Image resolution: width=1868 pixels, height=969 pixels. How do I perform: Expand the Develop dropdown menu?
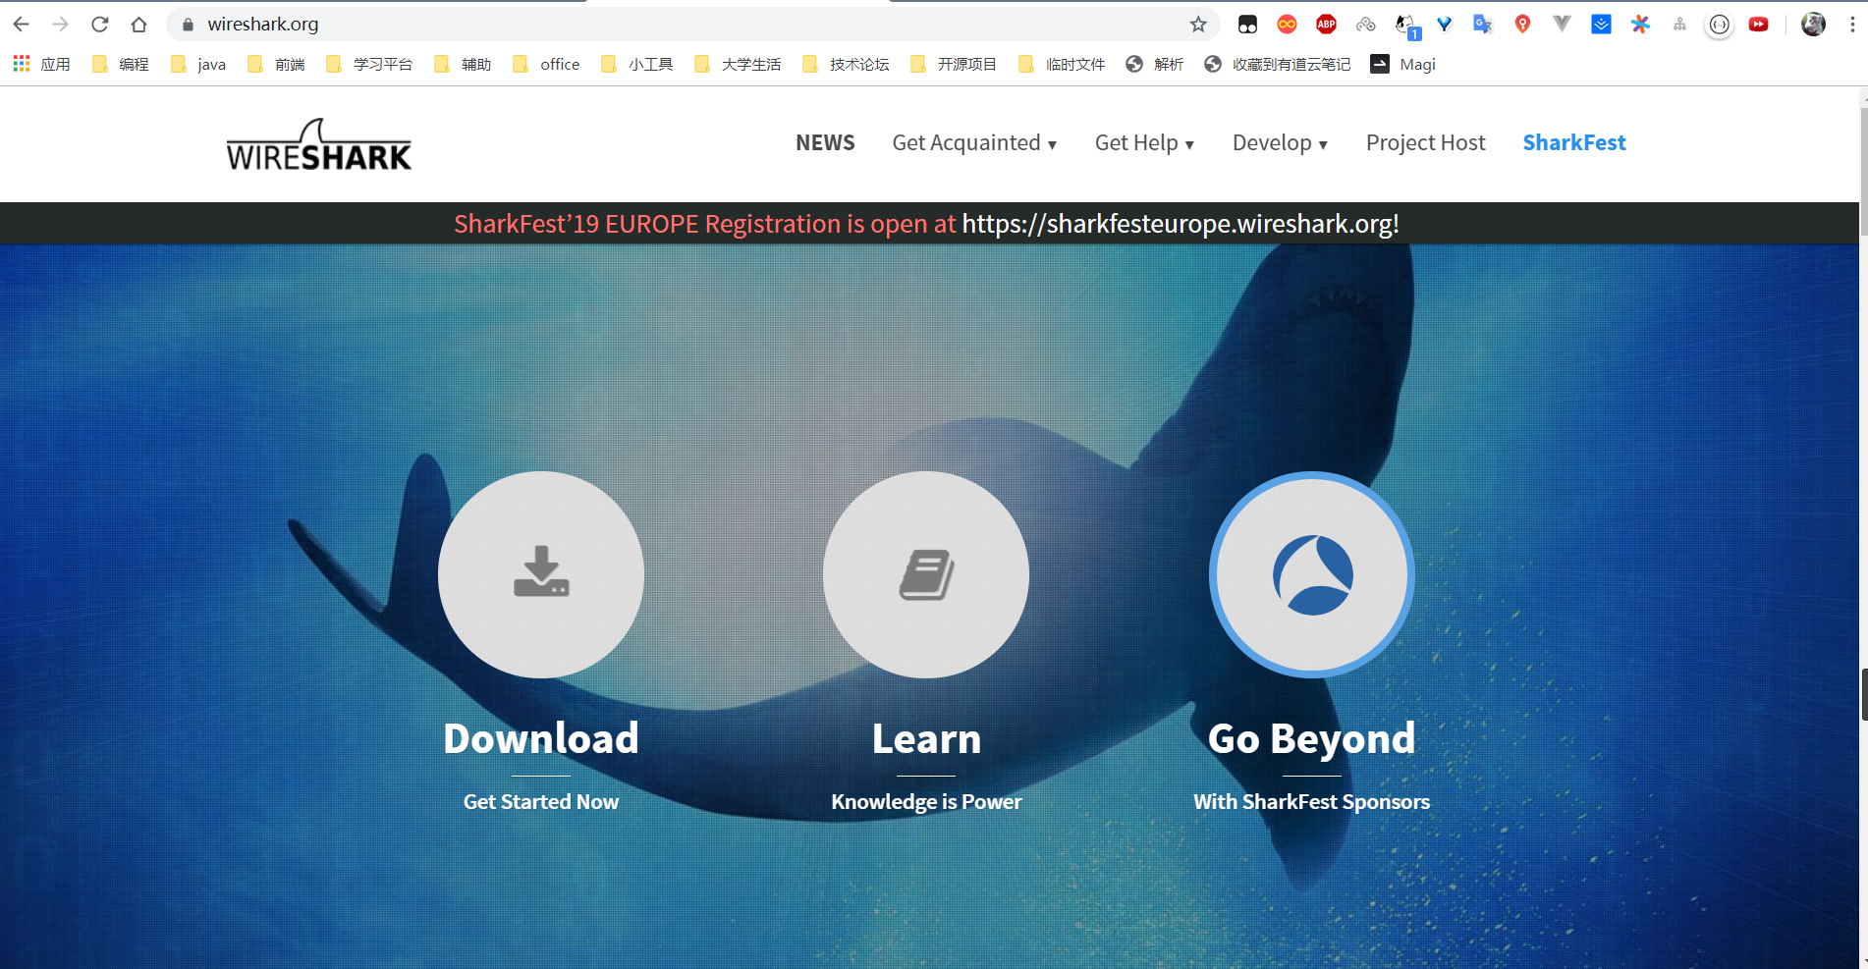[1280, 143]
